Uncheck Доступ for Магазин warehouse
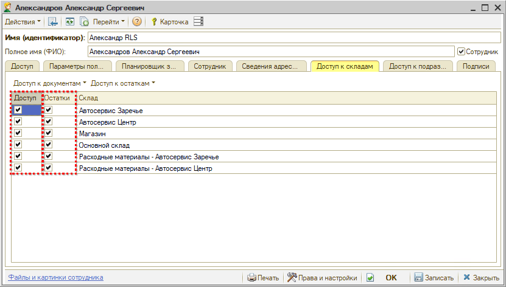Screen dimensions: 506x287 click(18, 133)
